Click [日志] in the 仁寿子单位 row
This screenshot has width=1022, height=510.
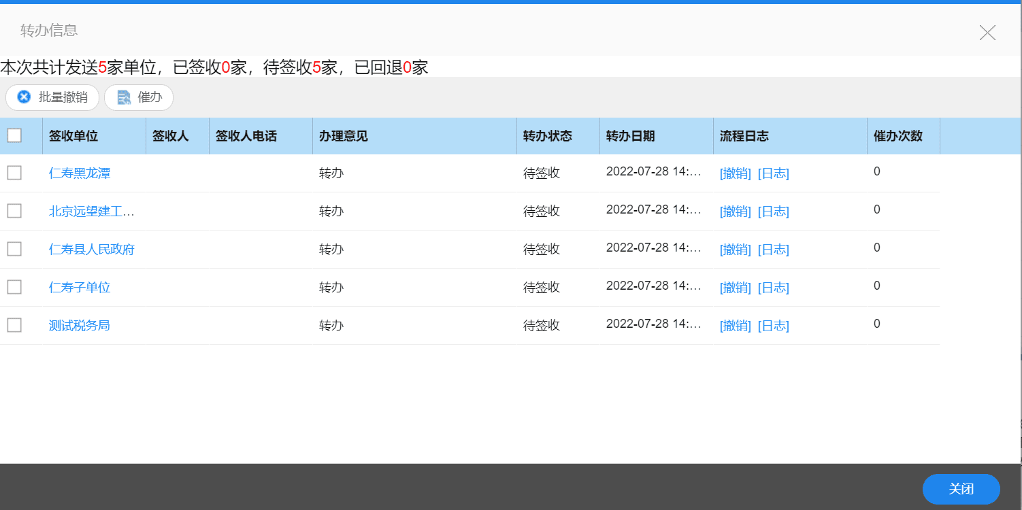774,288
